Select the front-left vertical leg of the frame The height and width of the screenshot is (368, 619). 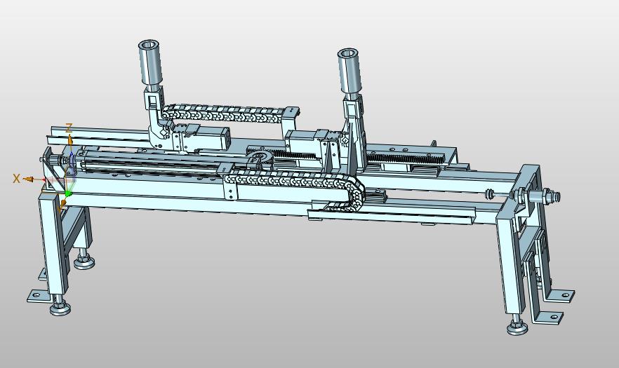(53, 245)
